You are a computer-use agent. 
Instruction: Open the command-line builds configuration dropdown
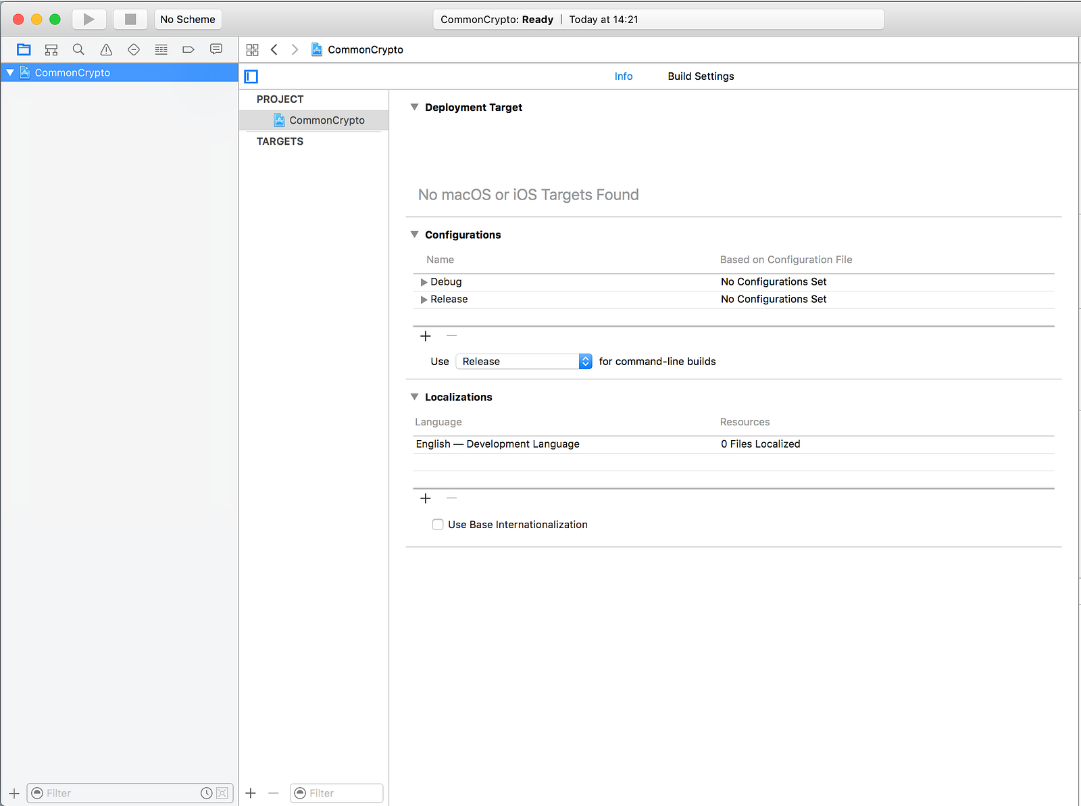coord(524,362)
